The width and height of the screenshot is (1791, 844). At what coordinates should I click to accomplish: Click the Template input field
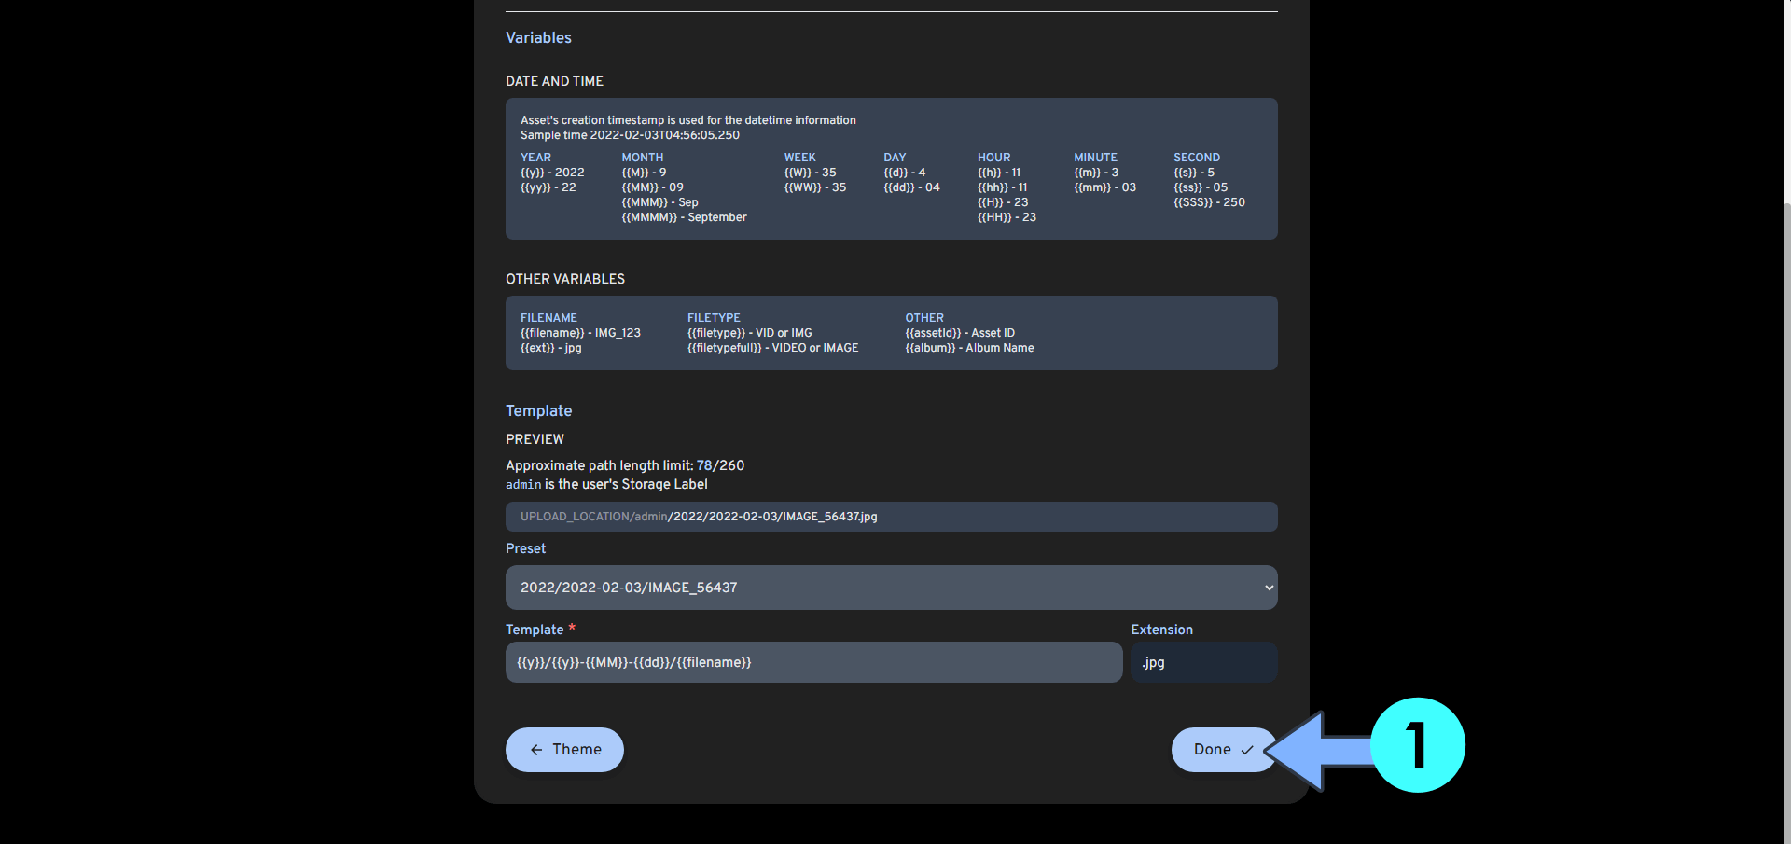814,662
